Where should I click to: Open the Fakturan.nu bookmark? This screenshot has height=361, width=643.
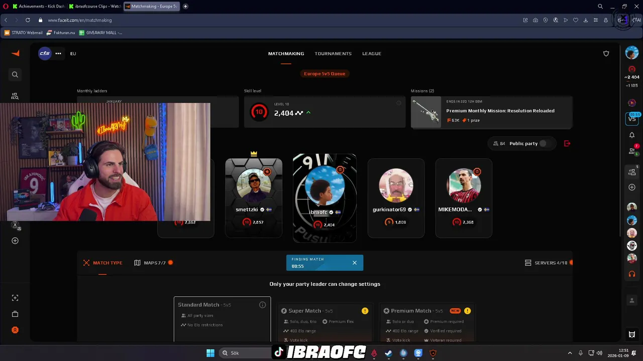61,33
